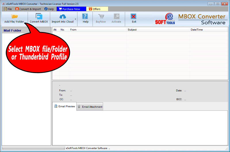Click the Import into Cloud icon
Screen dimensions: 230x152
click(63, 17)
